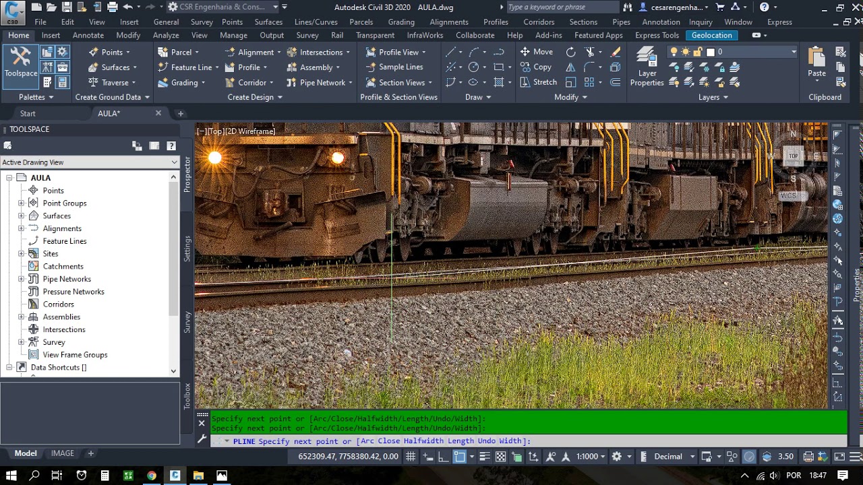Image resolution: width=863 pixels, height=485 pixels.
Task: Toggle hardware acceleration circle icon
Action: click(749, 456)
